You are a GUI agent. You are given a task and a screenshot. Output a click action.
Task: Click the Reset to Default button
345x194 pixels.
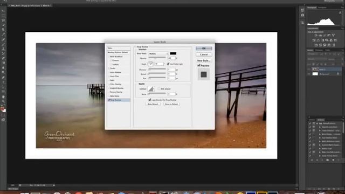click(171, 104)
